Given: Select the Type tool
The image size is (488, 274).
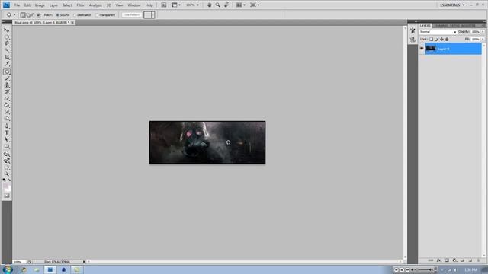Looking at the screenshot, I should [x=7, y=133].
